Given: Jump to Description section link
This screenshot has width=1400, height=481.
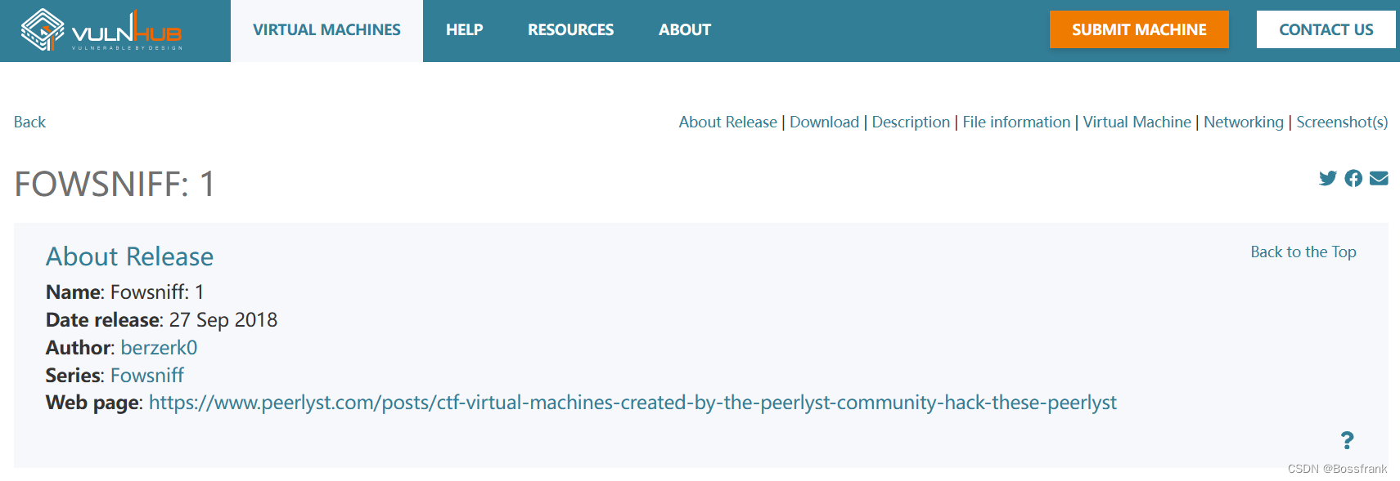Looking at the screenshot, I should click(911, 122).
